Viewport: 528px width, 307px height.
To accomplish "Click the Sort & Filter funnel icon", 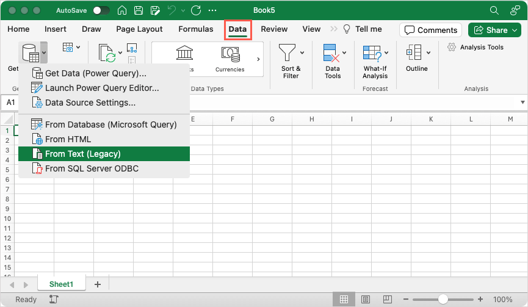I will 287,52.
